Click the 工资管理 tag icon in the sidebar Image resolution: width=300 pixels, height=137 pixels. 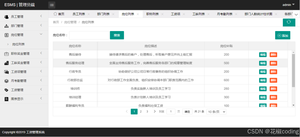coord(7,90)
